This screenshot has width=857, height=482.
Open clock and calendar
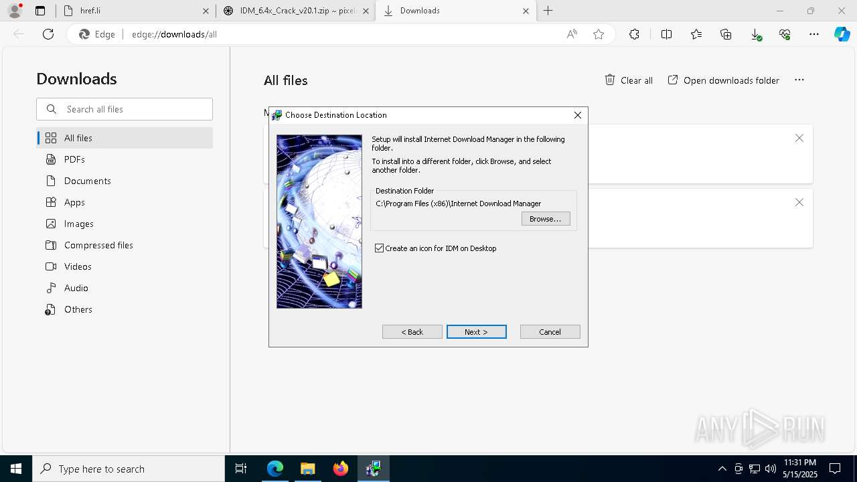800,469
